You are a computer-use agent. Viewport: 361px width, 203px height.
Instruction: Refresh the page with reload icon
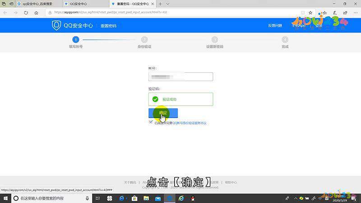(x=26, y=13)
